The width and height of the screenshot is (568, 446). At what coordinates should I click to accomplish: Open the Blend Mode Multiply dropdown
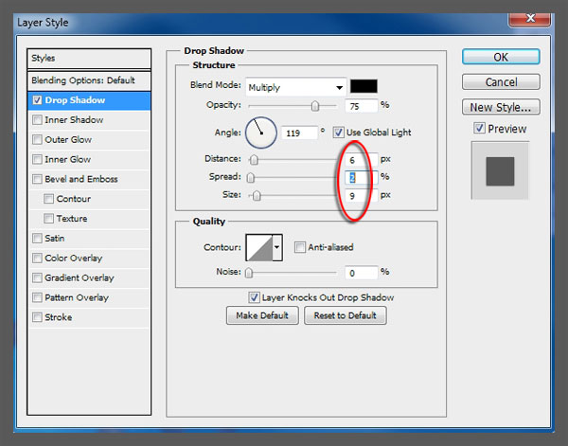click(294, 85)
